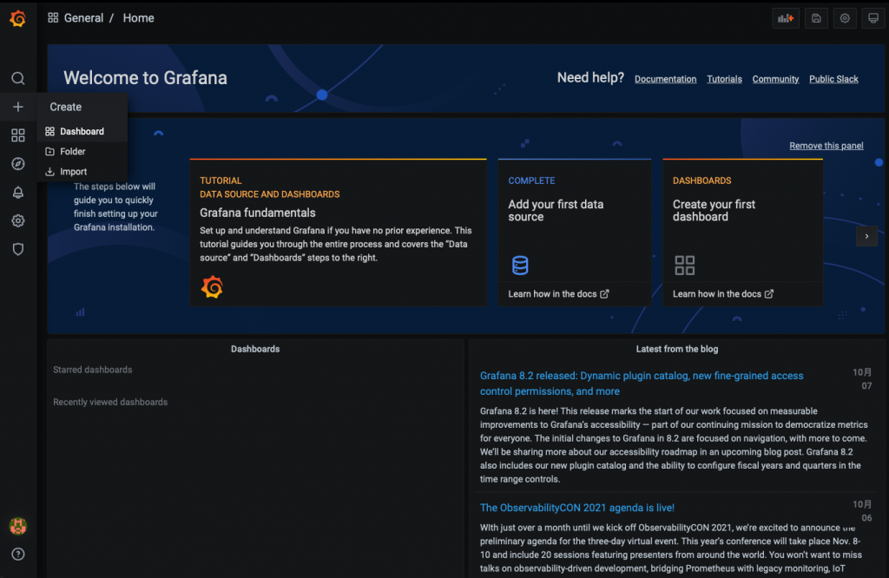Click the user avatar in the sidebar
This screenshot has width=889, height=578.
(x=18, y=527)
